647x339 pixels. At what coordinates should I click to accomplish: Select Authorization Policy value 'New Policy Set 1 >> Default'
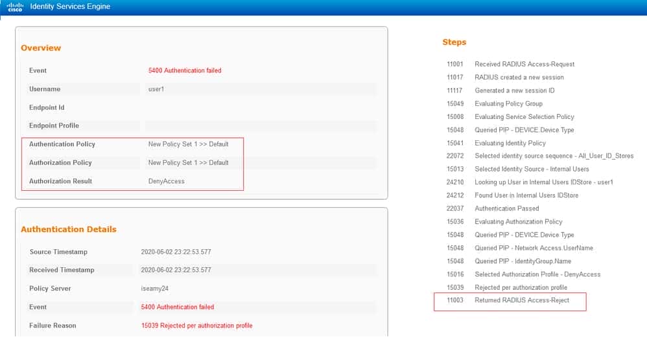[x=188, y=162]
